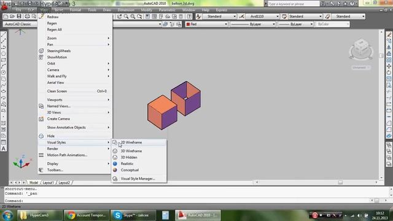
Task: Open the Format menu
Action: (75, 10)
